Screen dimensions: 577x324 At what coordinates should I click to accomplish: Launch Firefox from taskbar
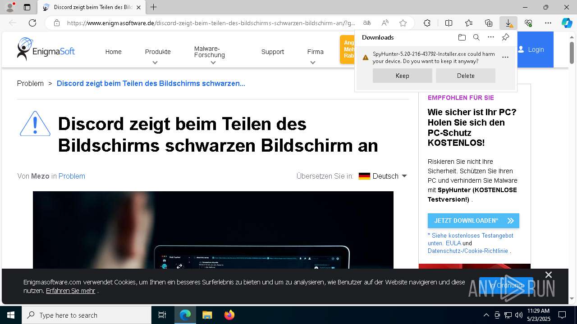click(229, 315)
